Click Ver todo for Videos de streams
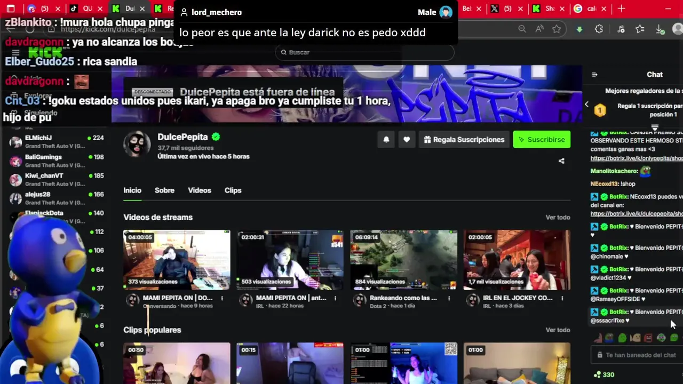 pyautogui.click(x=558, y=217)
